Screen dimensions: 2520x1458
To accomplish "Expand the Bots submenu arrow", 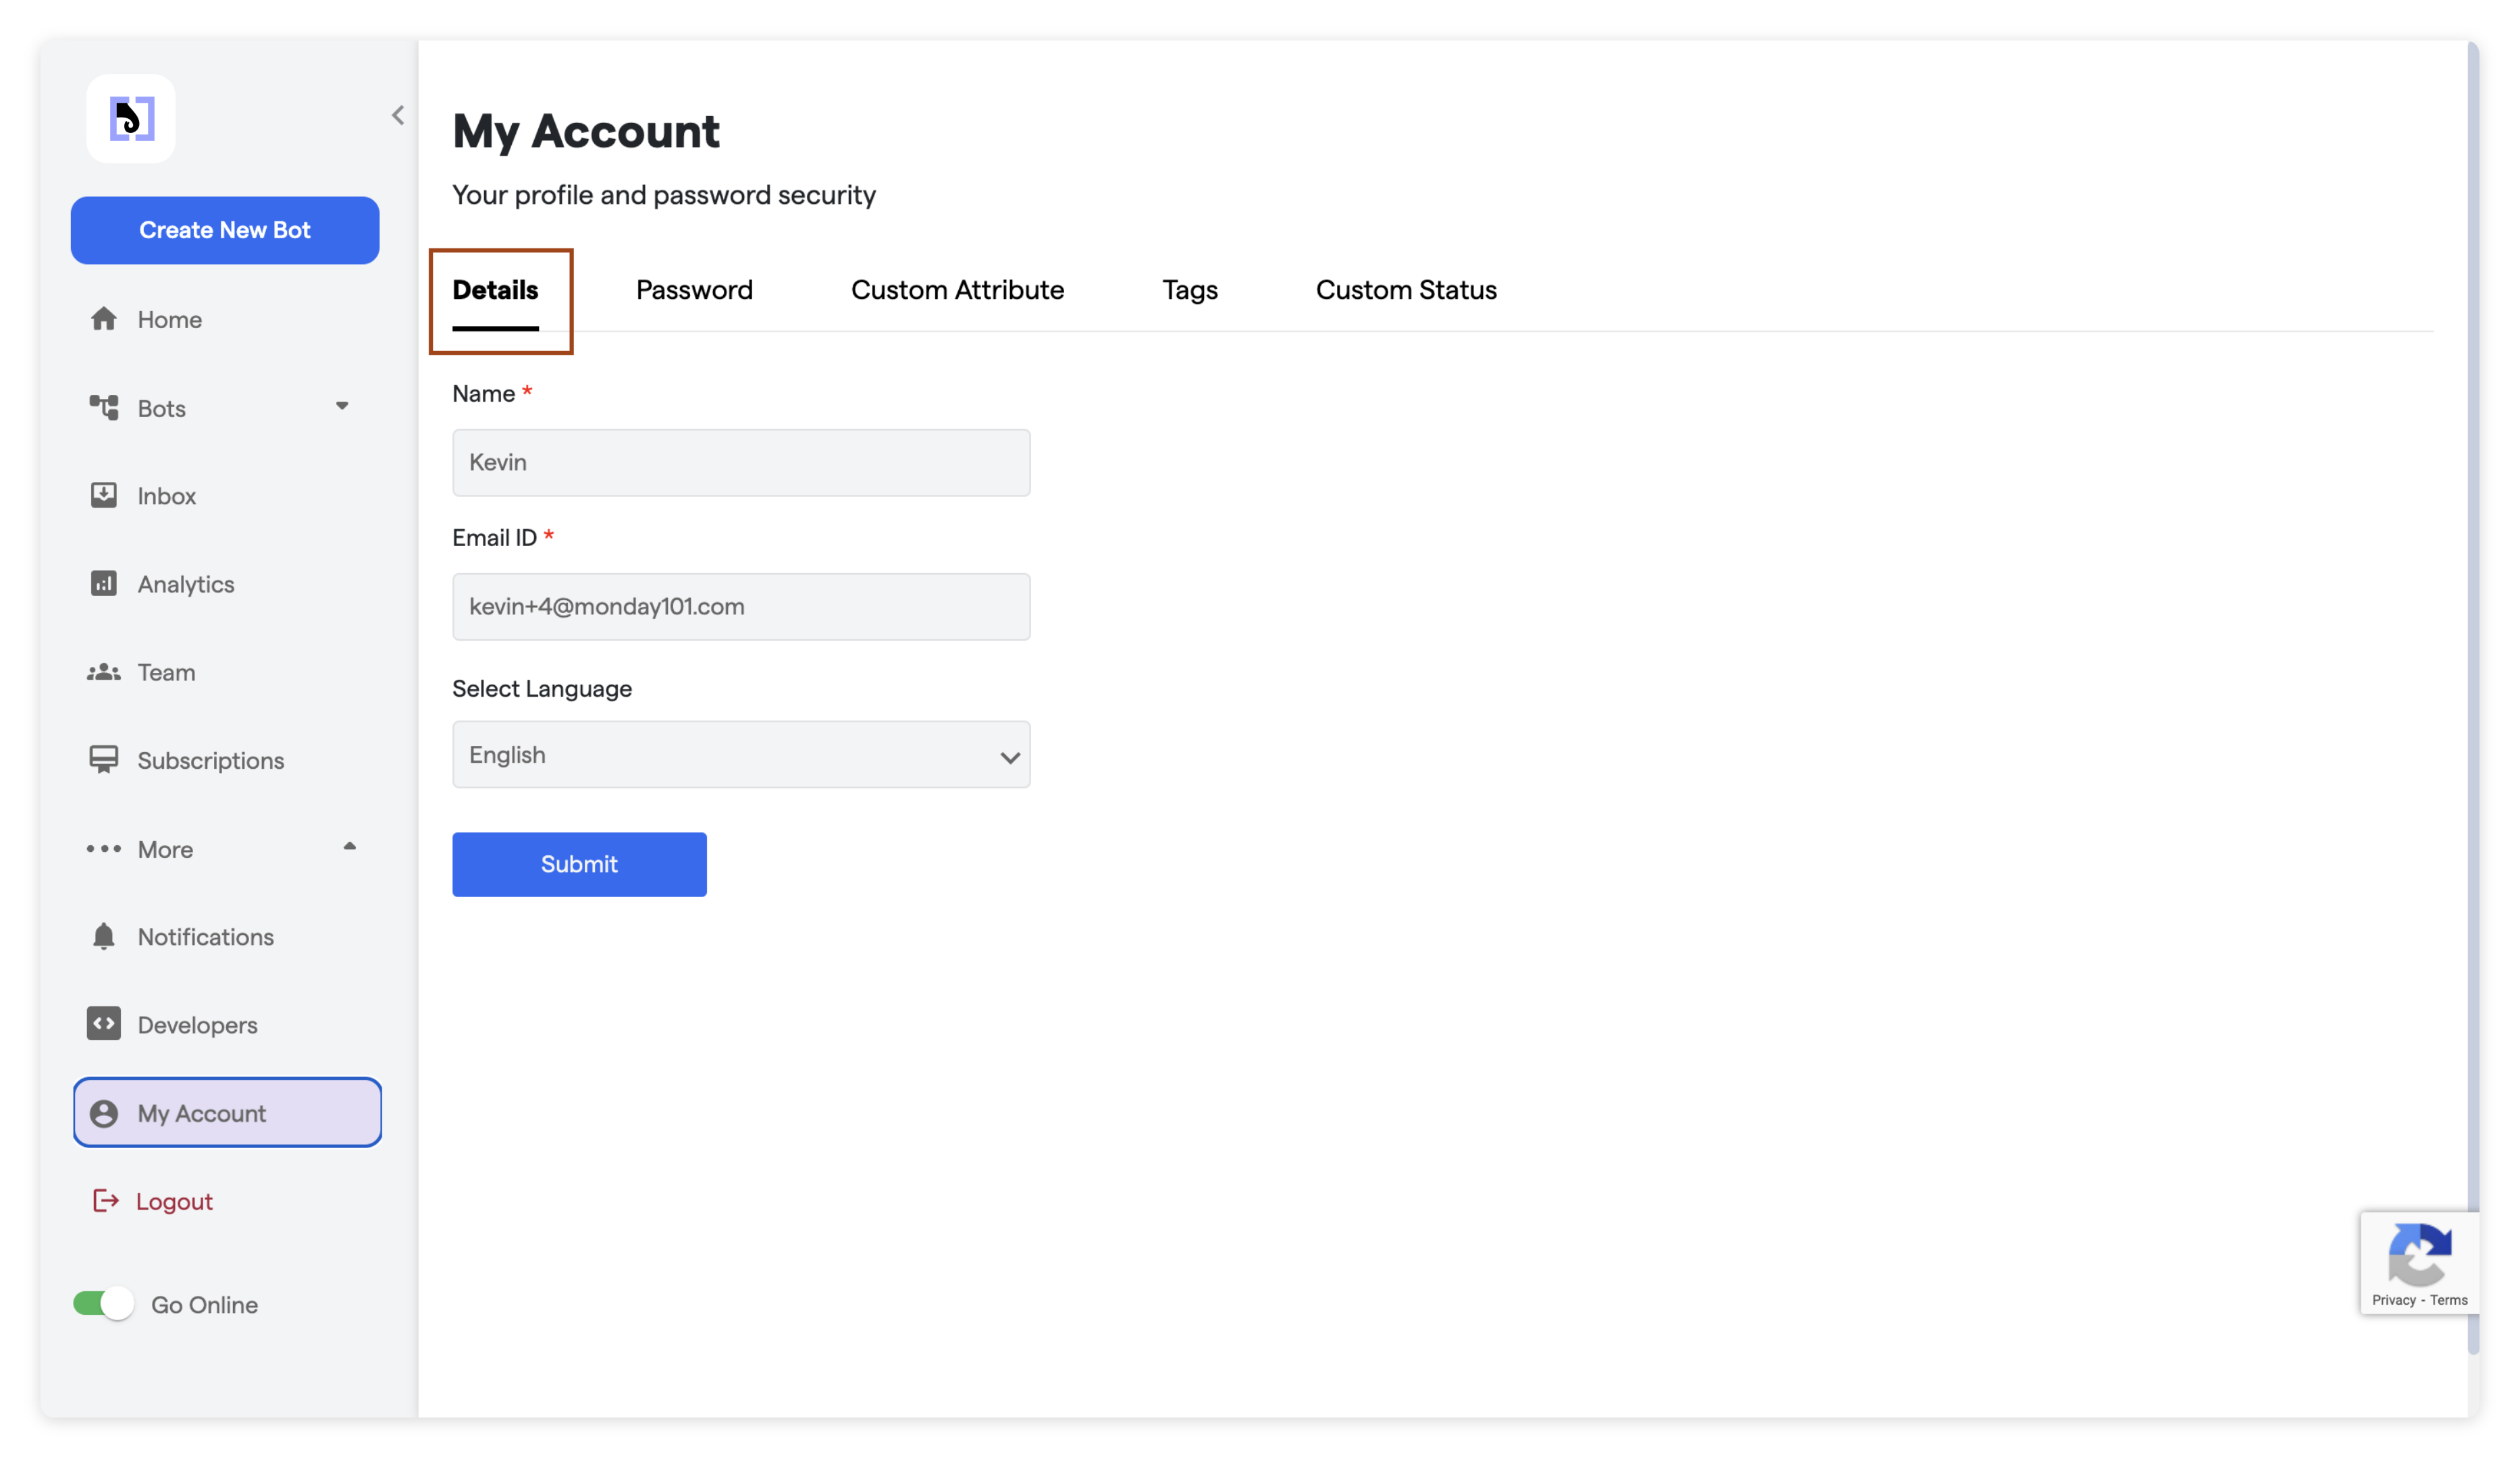I will point(342,407).
